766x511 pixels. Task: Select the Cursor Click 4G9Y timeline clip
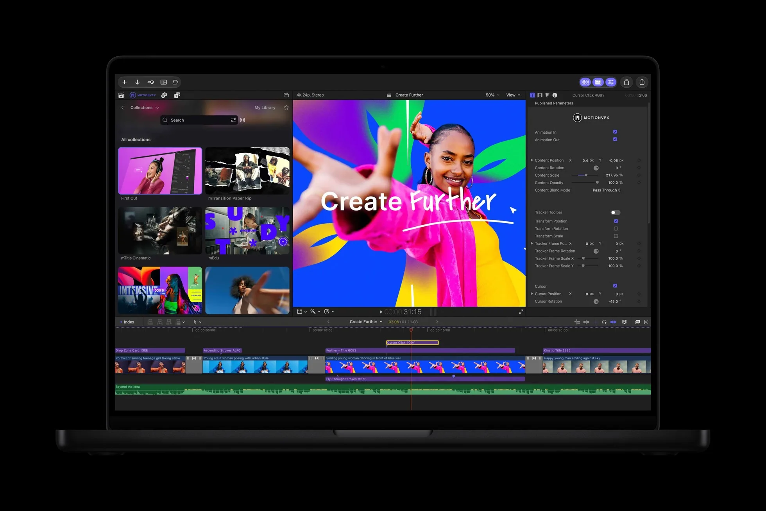(412, 342)
